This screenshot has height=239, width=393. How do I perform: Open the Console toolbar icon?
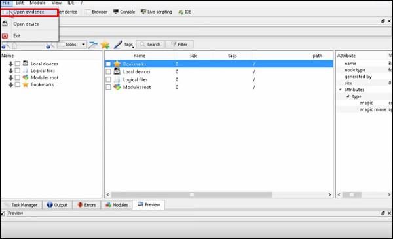(x=115, y=12)
